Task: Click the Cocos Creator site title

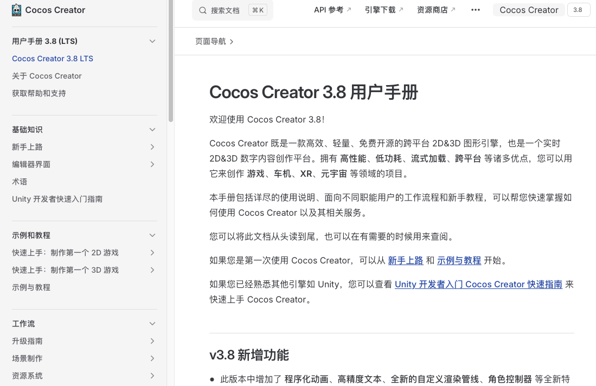Action: (x=55, y=10)
